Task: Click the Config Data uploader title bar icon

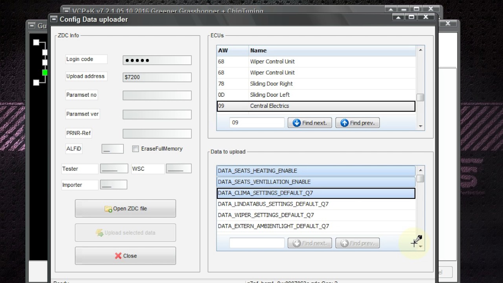Action: (x=53, y=19)
